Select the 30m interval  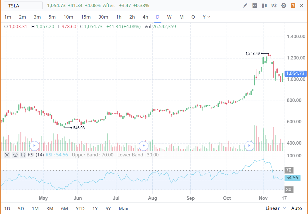(103, 17)
